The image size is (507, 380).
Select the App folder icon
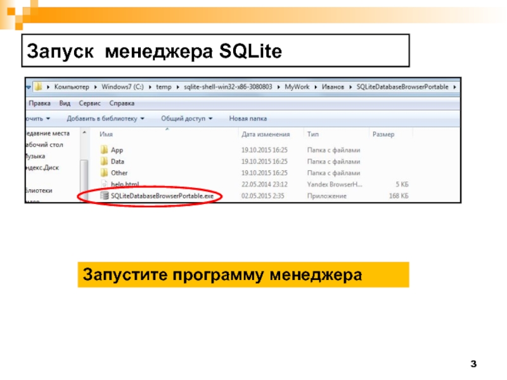[105, 150]
